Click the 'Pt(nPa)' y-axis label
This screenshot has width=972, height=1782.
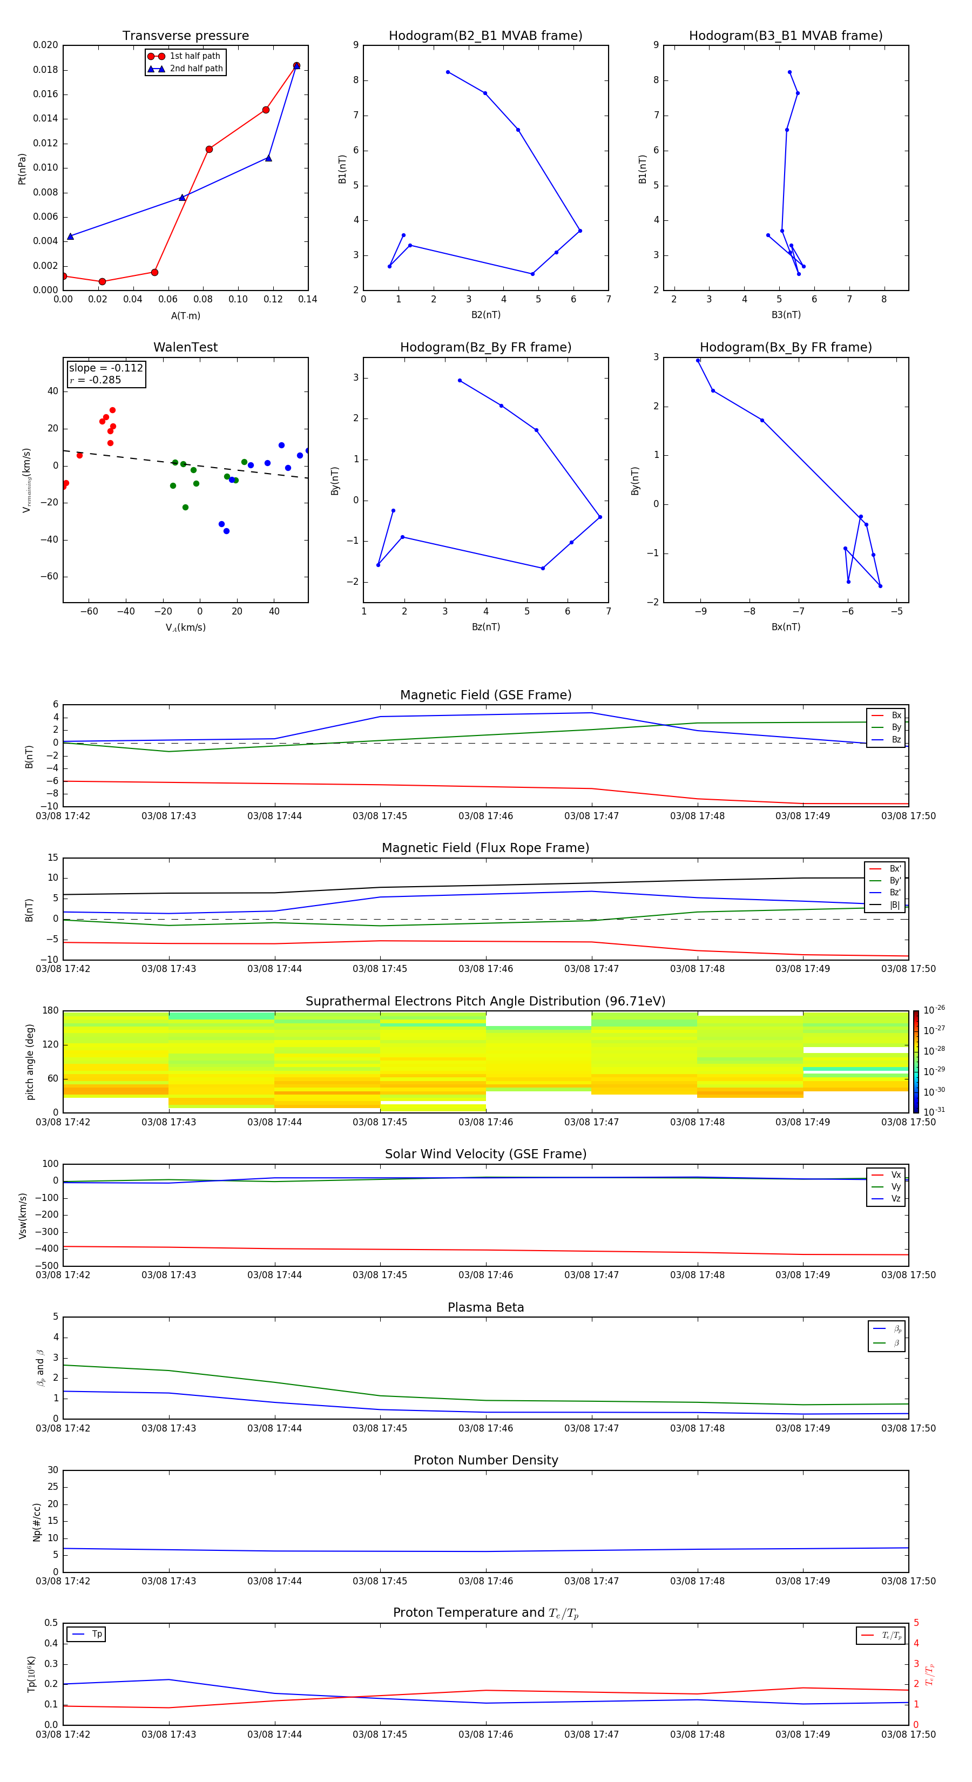coord(22,168)
